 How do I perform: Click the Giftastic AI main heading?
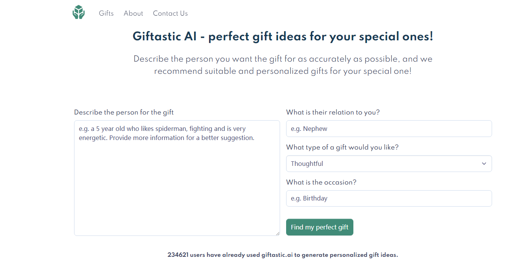tap(283, 37)
